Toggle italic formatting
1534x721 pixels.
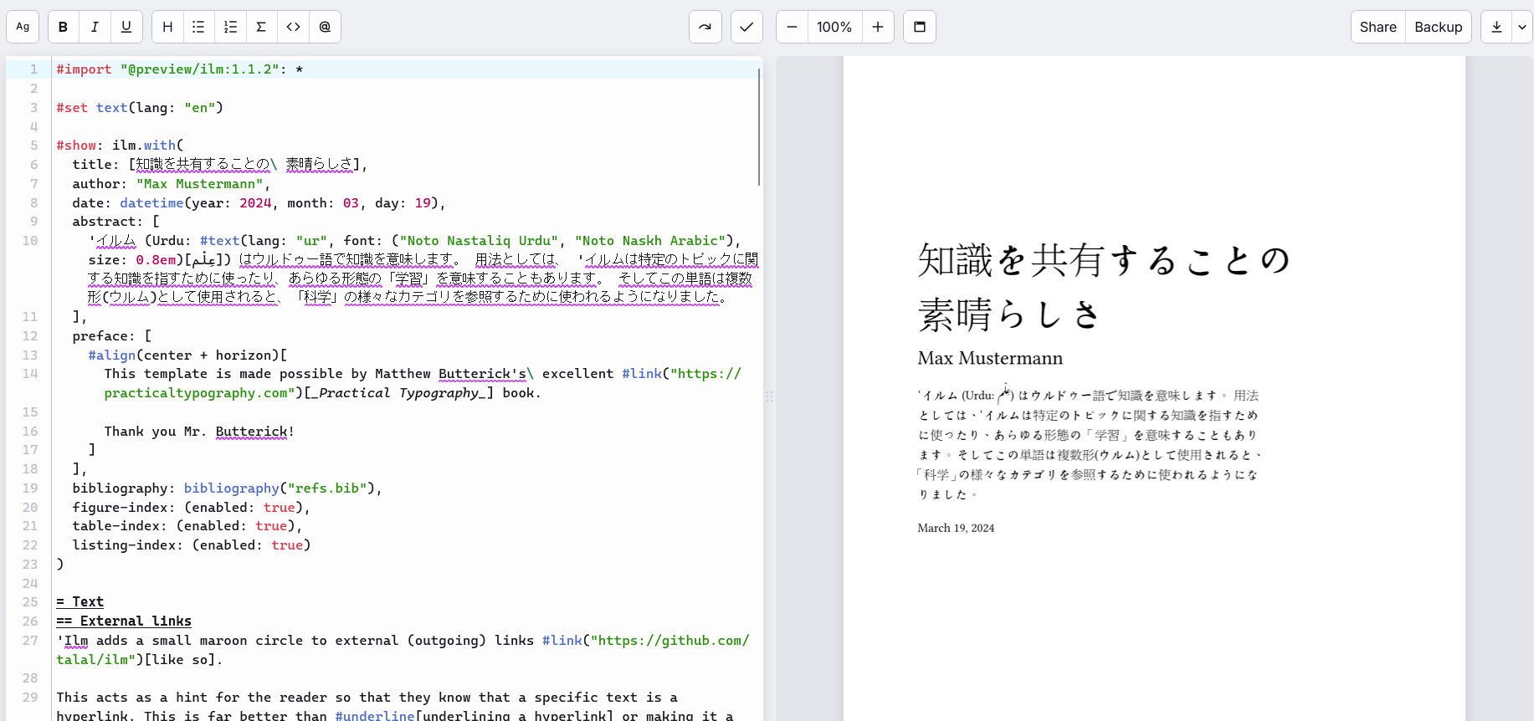pyautogui.click(x=95, y=27)
